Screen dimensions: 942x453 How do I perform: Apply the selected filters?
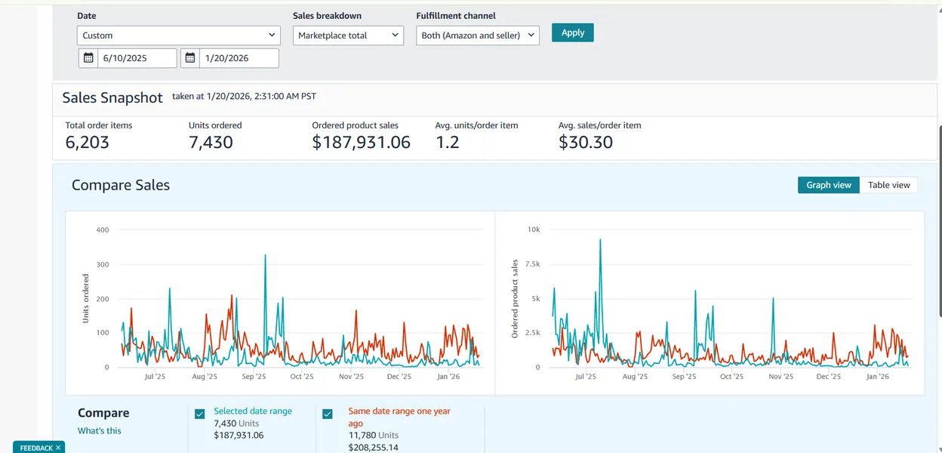573,32
